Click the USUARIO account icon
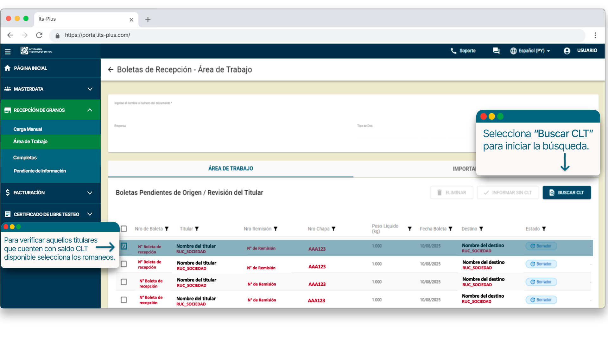Viewport: 608px width, 342px height. coord(567,51)
